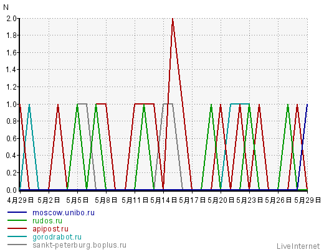Click the moscow.unibo.ru legend link
This screenshot has height=252, width=324.
pyautogui.click(x=64, y=213)
